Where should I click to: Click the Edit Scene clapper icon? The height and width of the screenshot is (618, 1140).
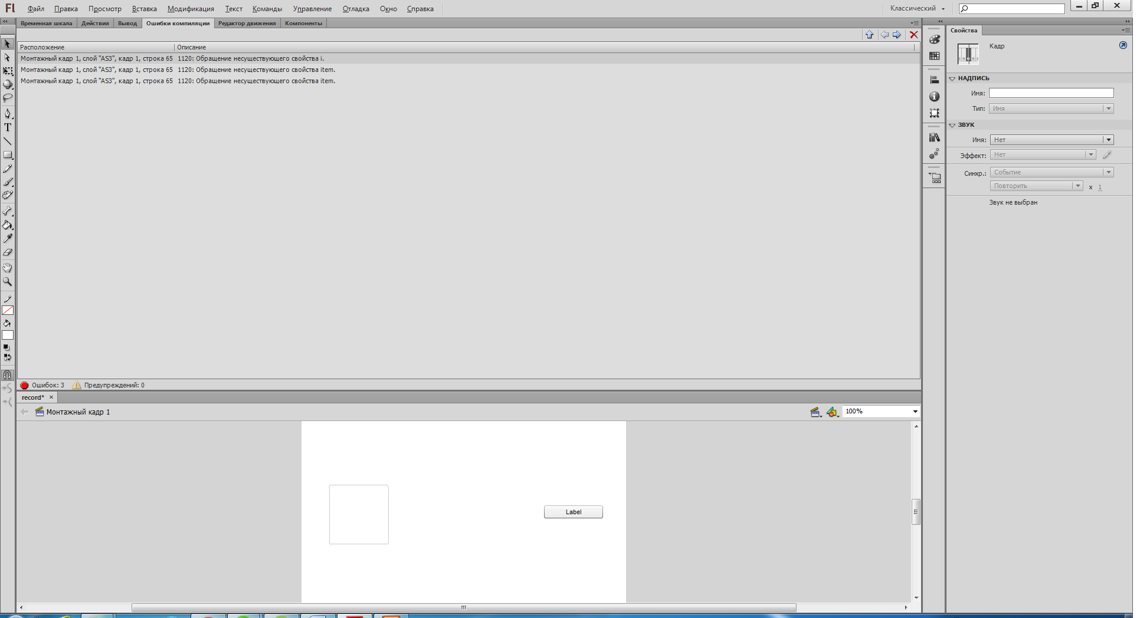(x=816, y=412)
